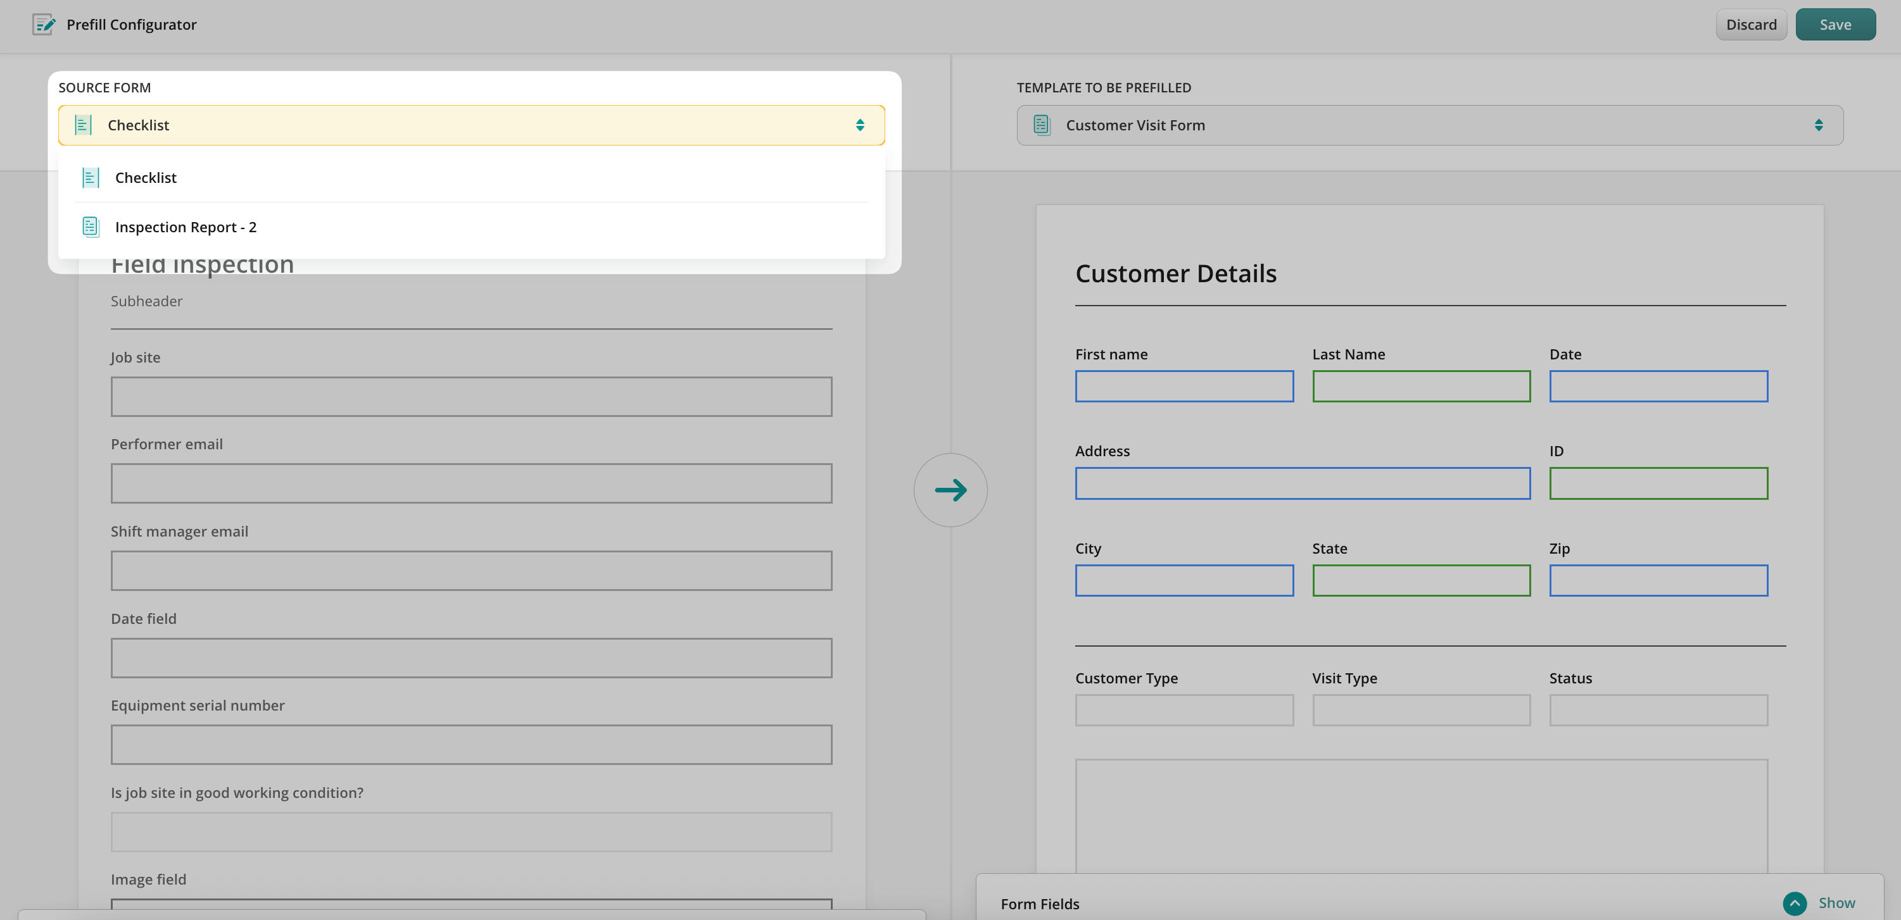
Task: Click the Prefill Configurator pencil icon
Action: pos(44,24)
